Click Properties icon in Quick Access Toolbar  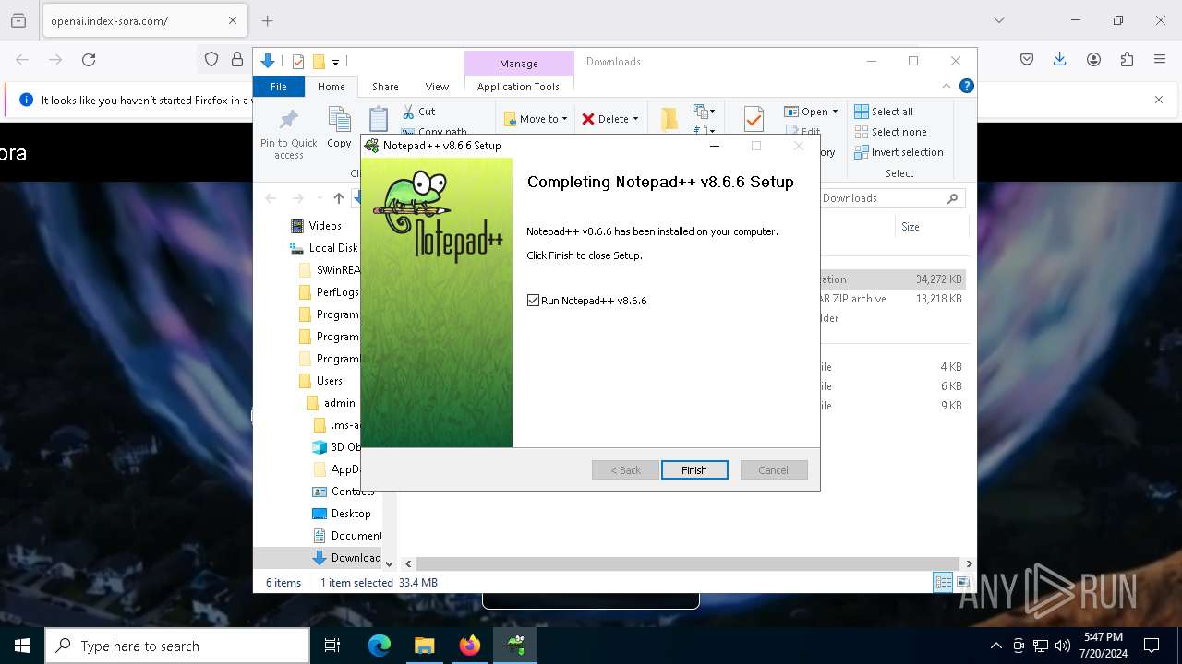click(x=297, y=62)
